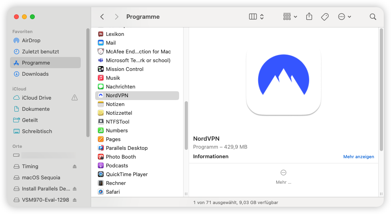Click the NordVPN preview title
391x214 pixels.
(206, 139)
